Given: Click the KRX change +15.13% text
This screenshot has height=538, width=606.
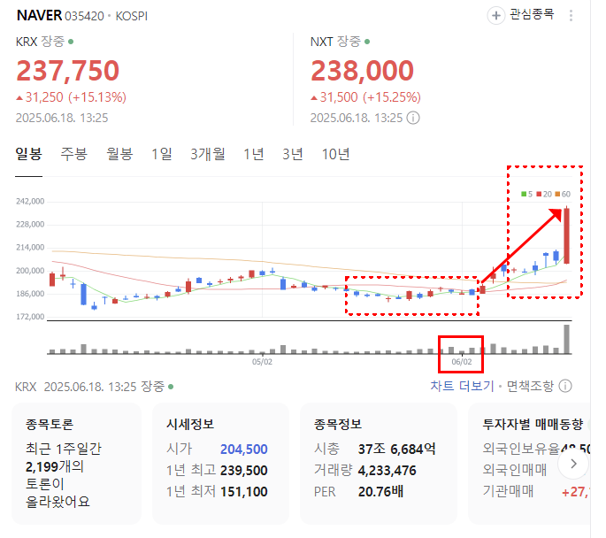Looking at the screenshot, I should [x=97, y=97].
